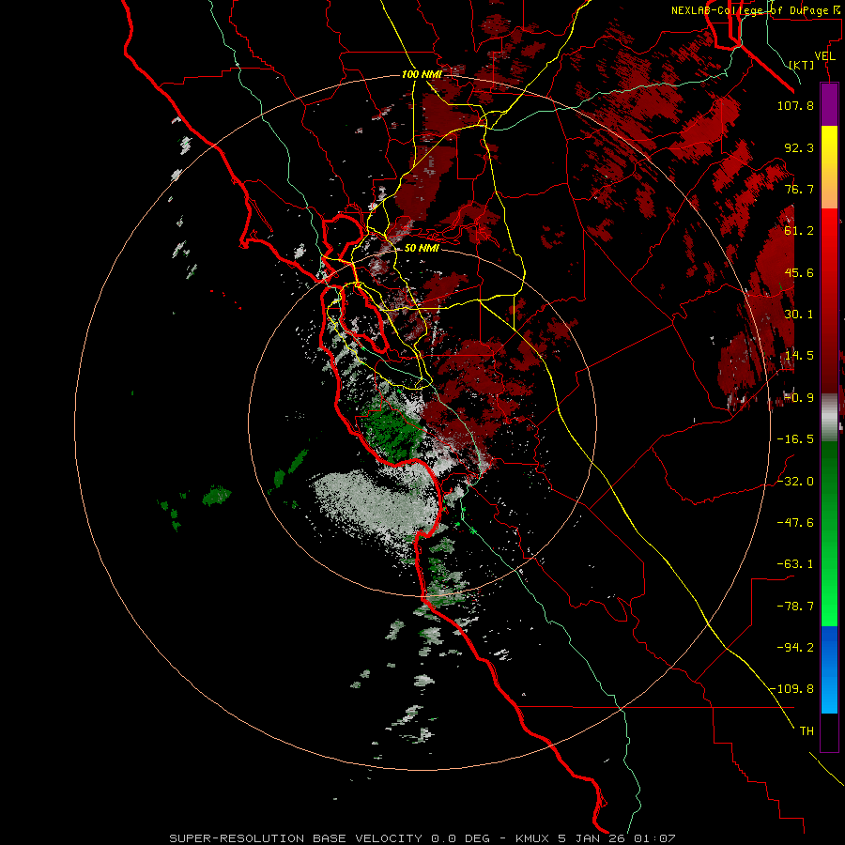845x845 pixels.
Task: Click the 14.5 velocity scale value
Action: (799, 356)
